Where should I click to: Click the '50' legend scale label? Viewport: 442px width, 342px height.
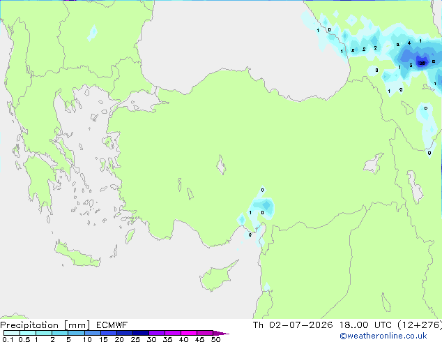215,339
